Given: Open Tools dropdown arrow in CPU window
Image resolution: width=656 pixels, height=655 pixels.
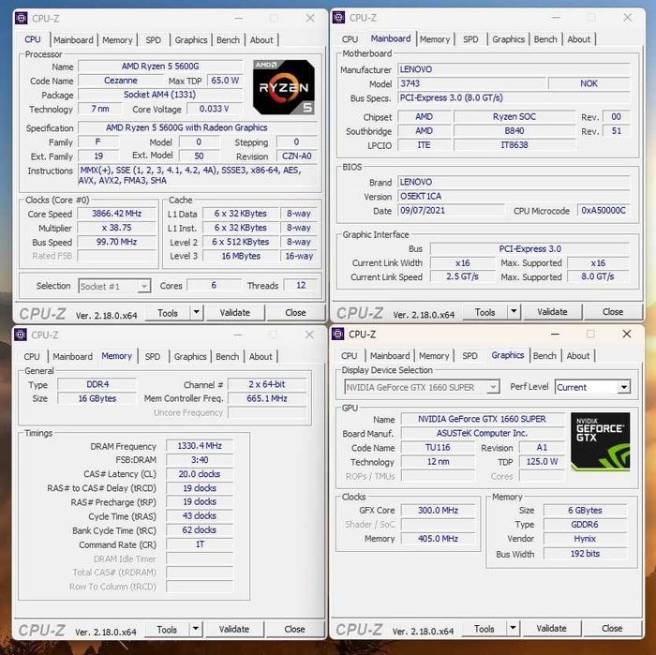Looking at the screenshot, I should (196, 312).
